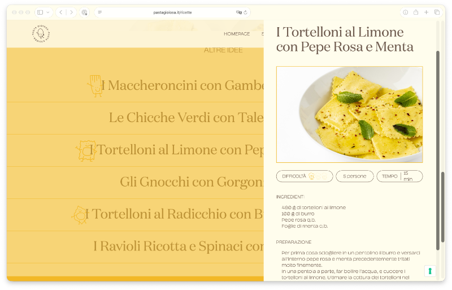452x290 pixels.
Task: Click the mascot icon beside Tortelloni al Radicchio
Action: tap(80, 215)
